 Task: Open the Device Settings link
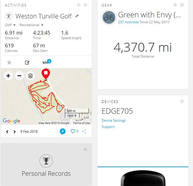point(113,121)
